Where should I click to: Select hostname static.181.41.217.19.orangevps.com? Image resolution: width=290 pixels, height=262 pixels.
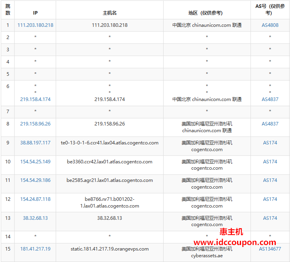pyautogui.click(x=110, y=249)
